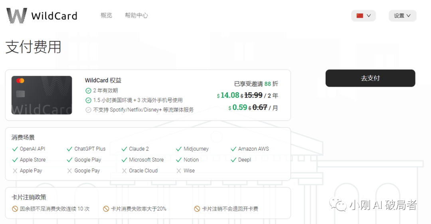
Task: Click the grey circled check beside 不支持 Spotify
Action: point(88,110)
